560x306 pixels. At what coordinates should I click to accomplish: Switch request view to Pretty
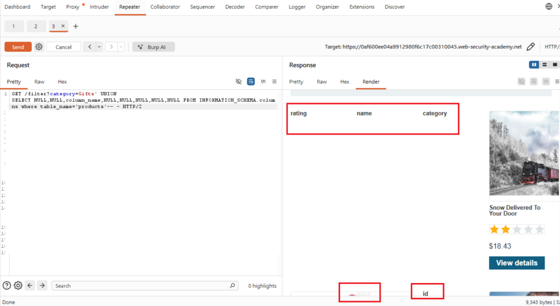click(14, 82)
